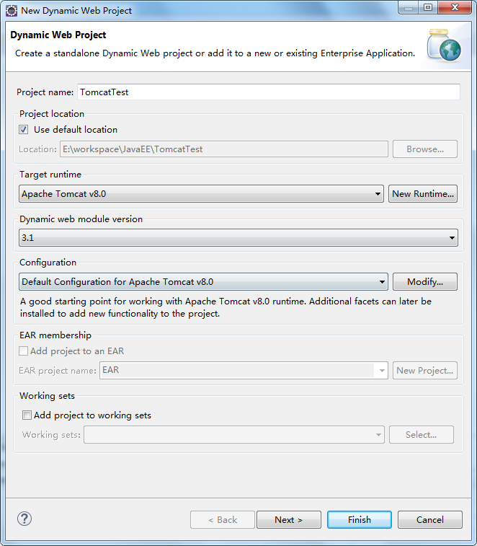Click the EAR project name combo box
This screenshot has width=477, height=546.
244,371
